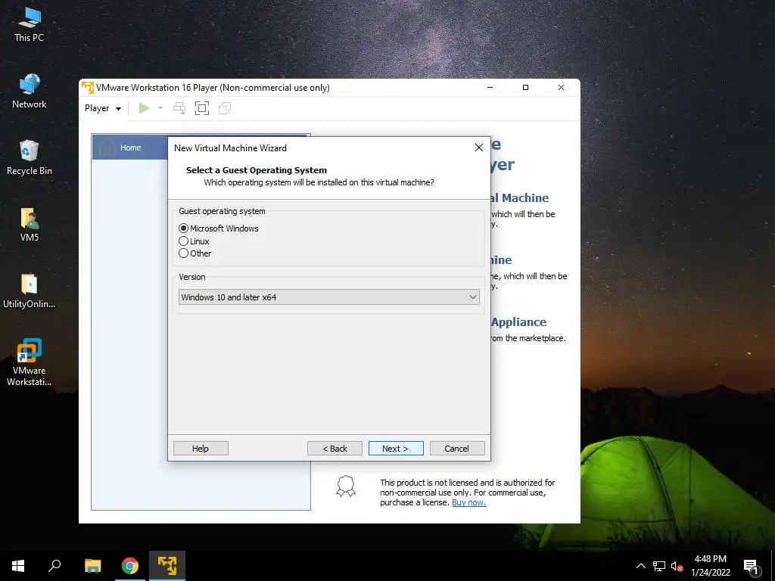Select the Home tab in library

[129, 148]
